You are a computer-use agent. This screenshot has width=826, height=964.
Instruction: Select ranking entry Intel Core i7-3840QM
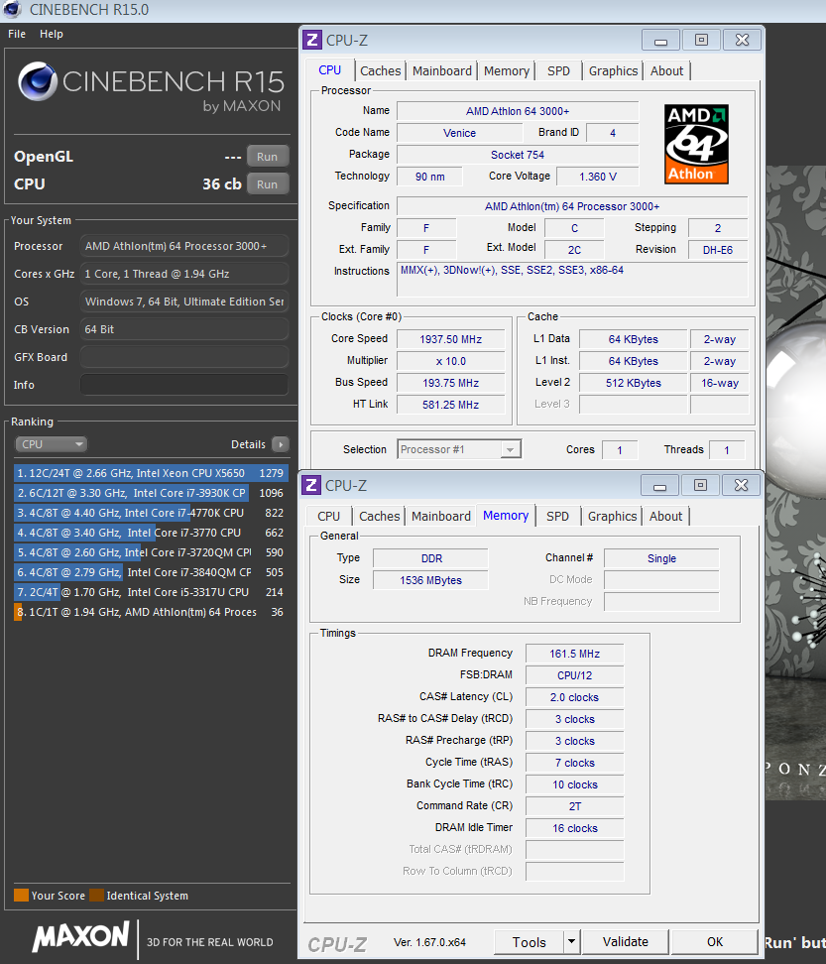(x=151, y=572)
